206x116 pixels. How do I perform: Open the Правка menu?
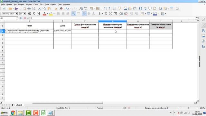point(9,4)
